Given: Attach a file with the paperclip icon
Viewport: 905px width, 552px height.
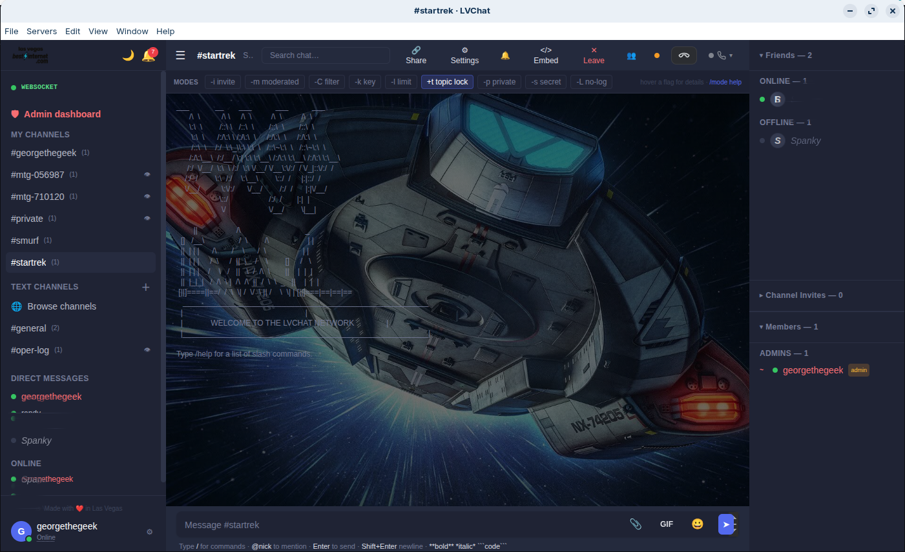Looking at the screenshot, I should point(636,524).
